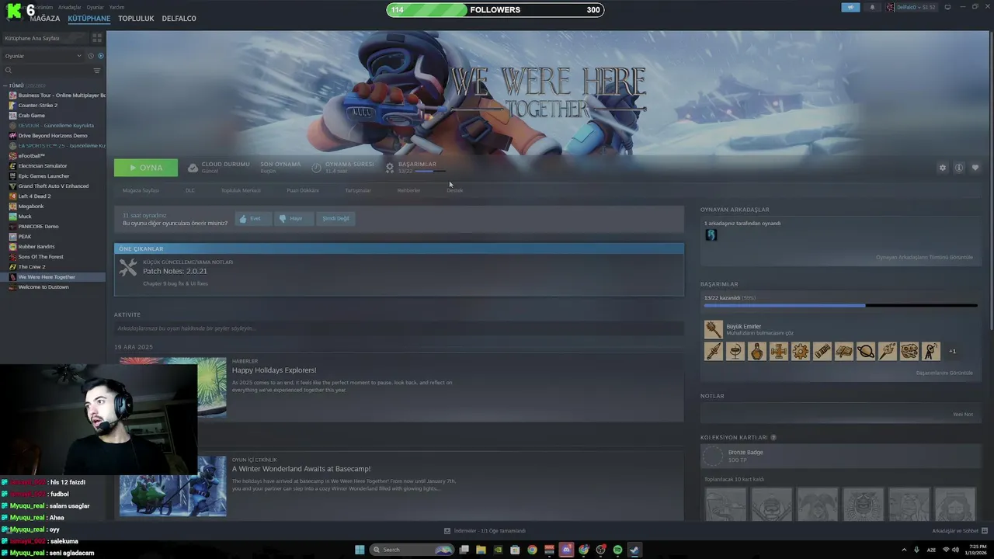
Task: Open the Yardım menu
Action: click(116, 7)
